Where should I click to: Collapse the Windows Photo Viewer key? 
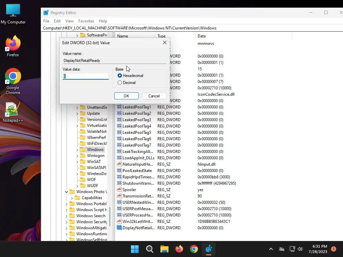point(66,192)
